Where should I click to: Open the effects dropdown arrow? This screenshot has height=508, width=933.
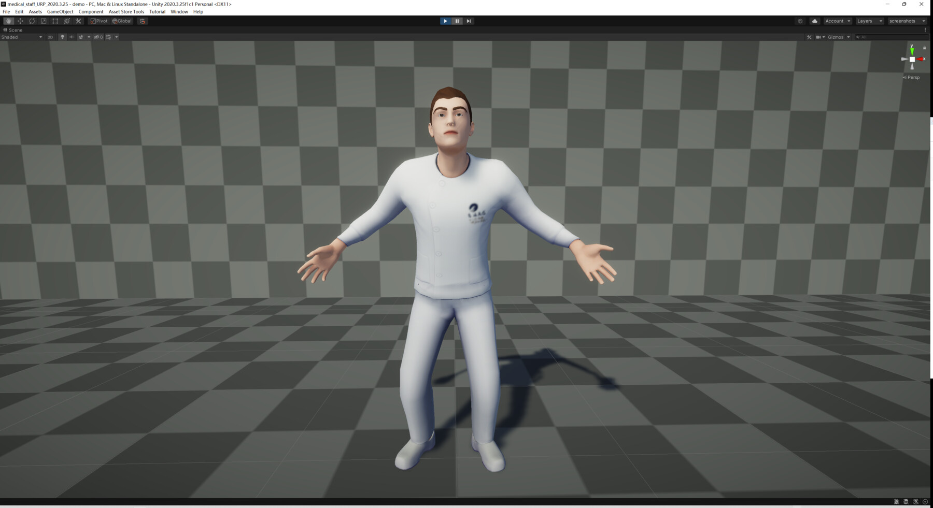pos(89,37)
